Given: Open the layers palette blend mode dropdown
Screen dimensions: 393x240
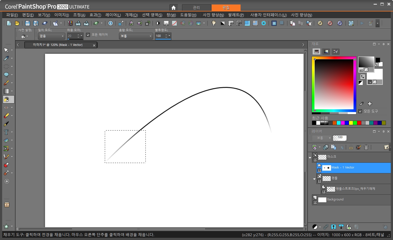Looking at the screenshot, I should pyautogui.click(x=321, y=138).
